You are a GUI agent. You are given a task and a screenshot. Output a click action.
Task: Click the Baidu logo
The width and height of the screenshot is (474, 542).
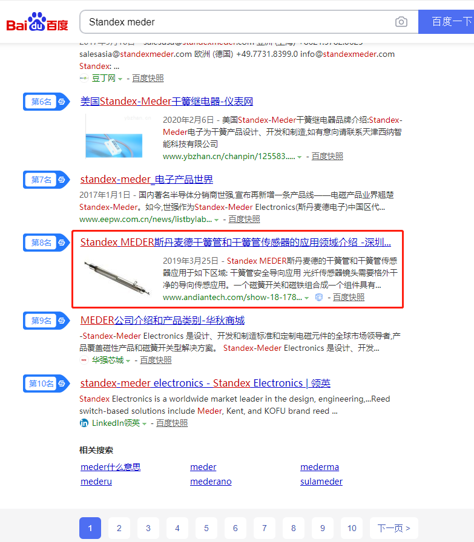point(37,22)
